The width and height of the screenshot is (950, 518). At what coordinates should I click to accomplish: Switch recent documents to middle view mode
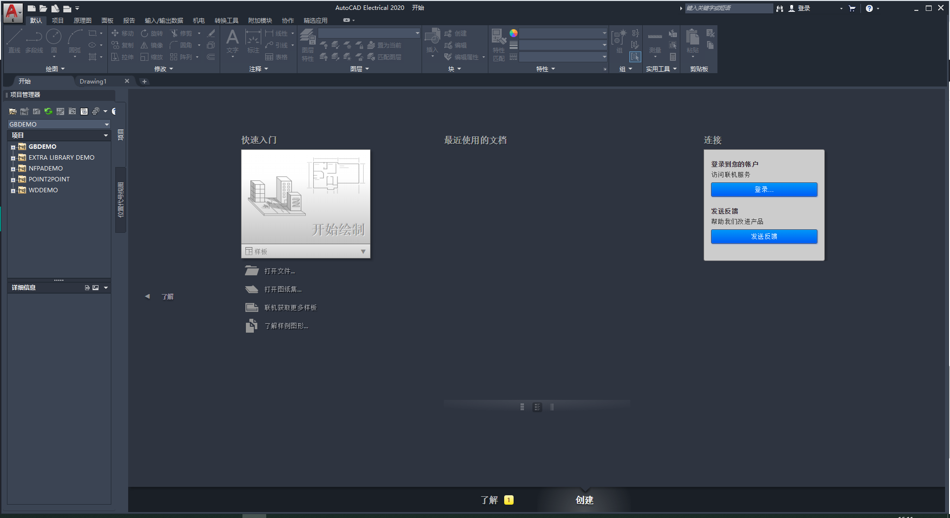coord(537,407)
